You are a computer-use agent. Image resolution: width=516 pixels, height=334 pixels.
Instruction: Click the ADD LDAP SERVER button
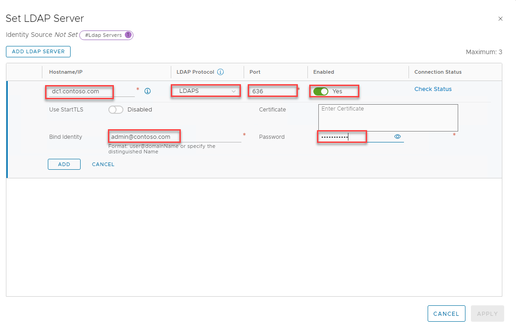[x=38, y=51]
